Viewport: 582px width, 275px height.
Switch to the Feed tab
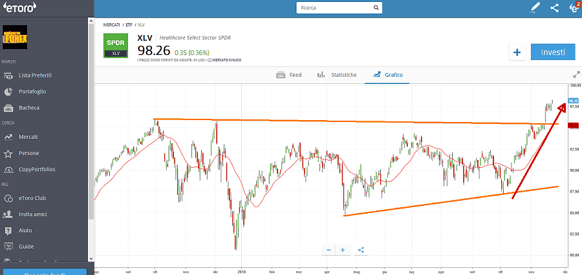coord(288,75)
